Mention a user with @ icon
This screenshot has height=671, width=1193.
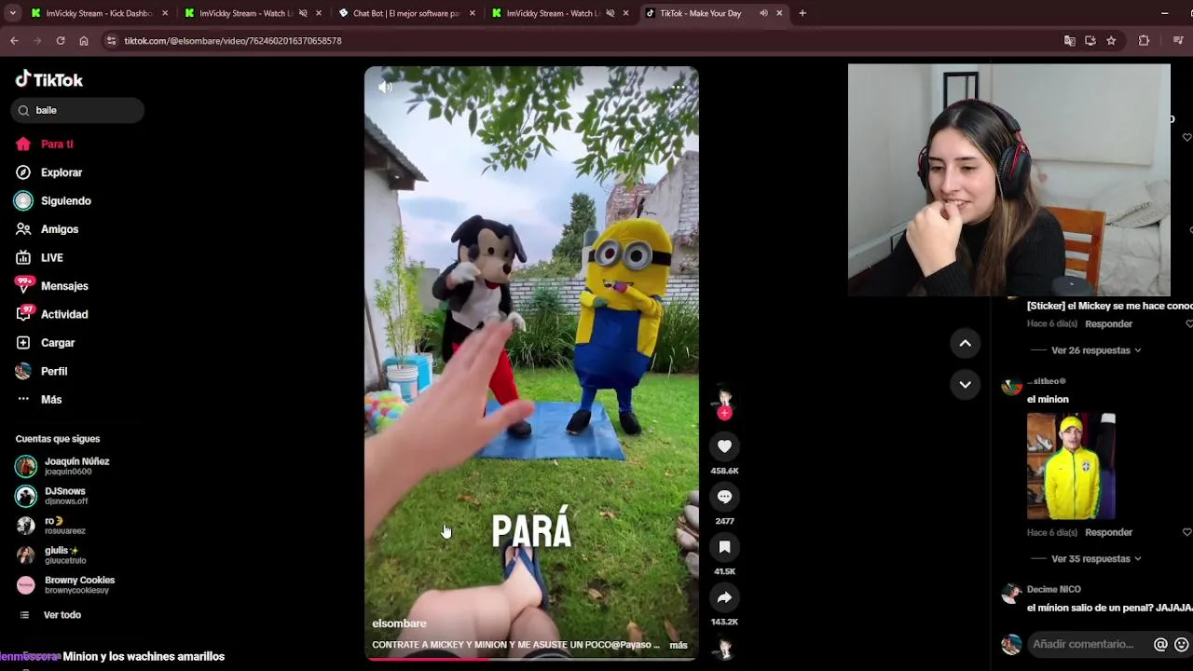click(1160, 645)
